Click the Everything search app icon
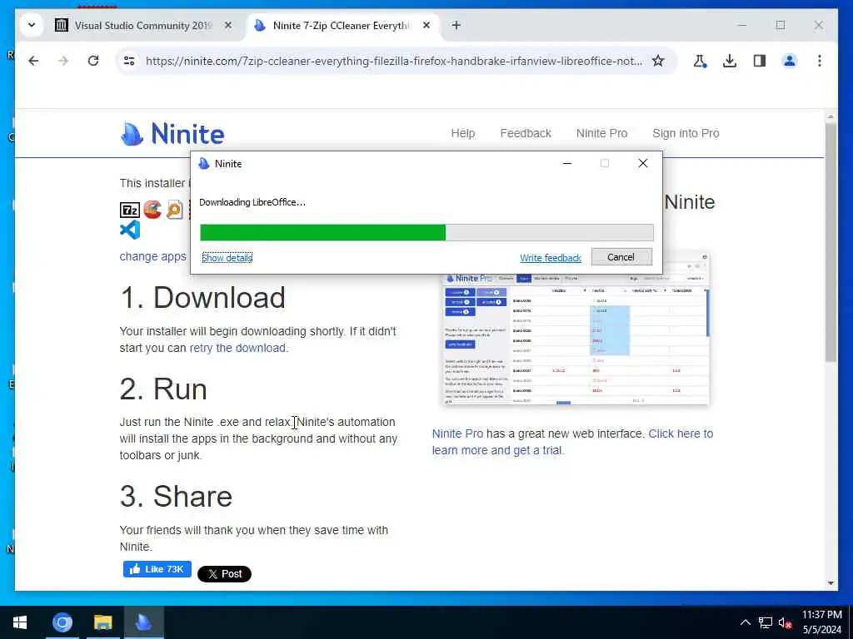The width and height of the screenshot is (853, 639). point(175,210)
